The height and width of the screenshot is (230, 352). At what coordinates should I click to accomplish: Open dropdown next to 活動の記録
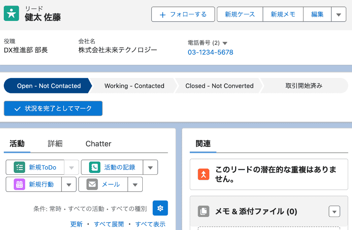(150, 168)
